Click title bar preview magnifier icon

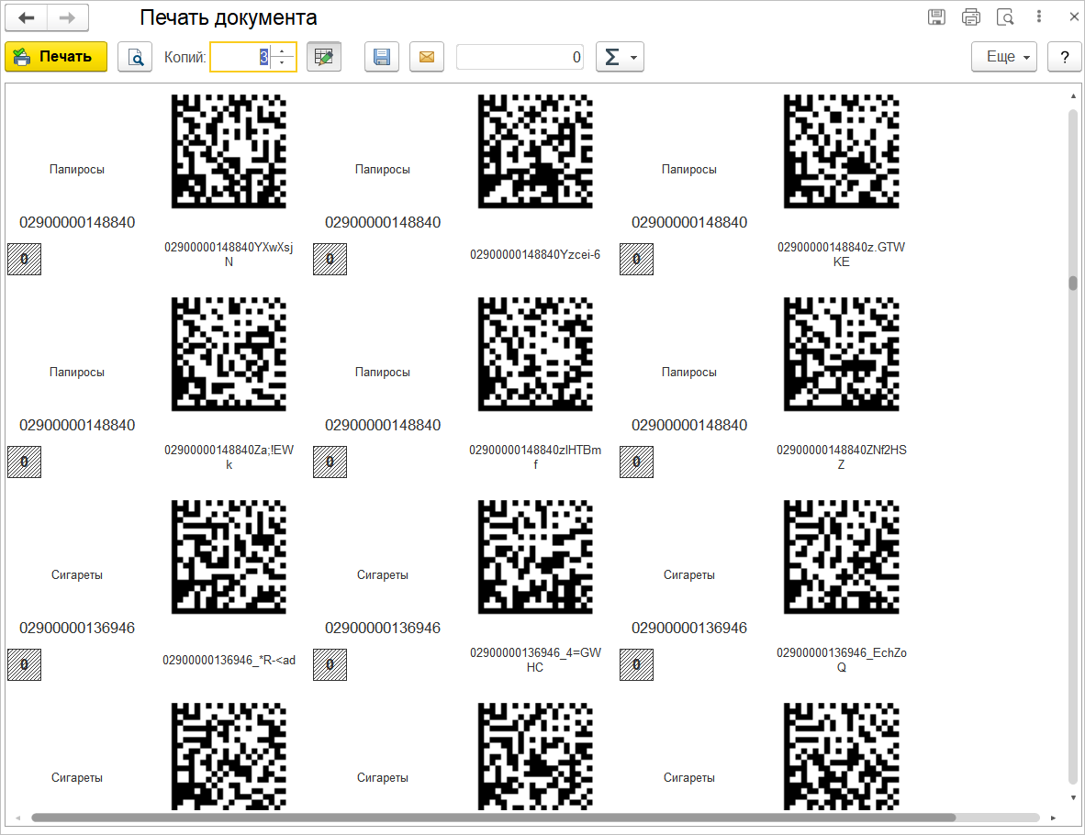(1005, 17)
